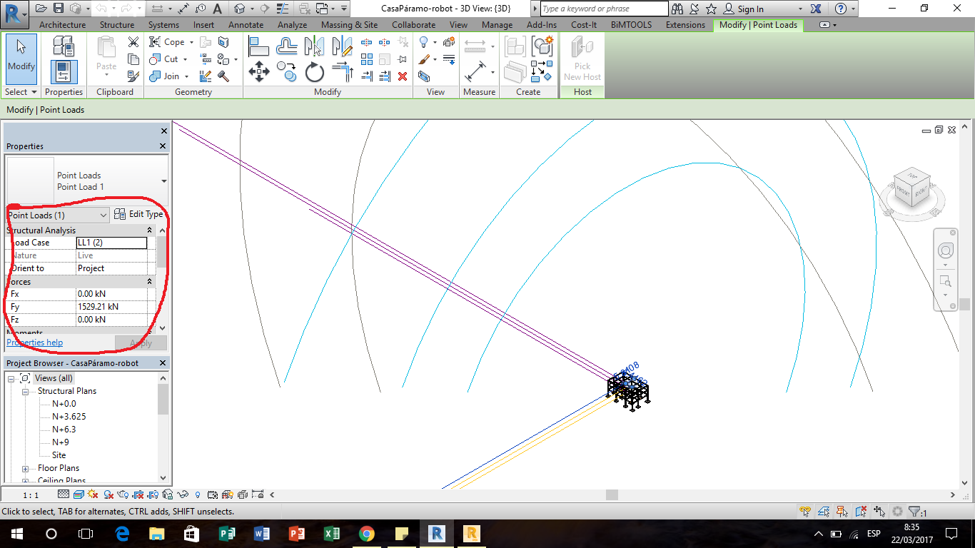Image resolution: width=975 pixels, height=548 pixels.
Task: Open the Point Loads type selector dropdown
Action: (103, 214)
